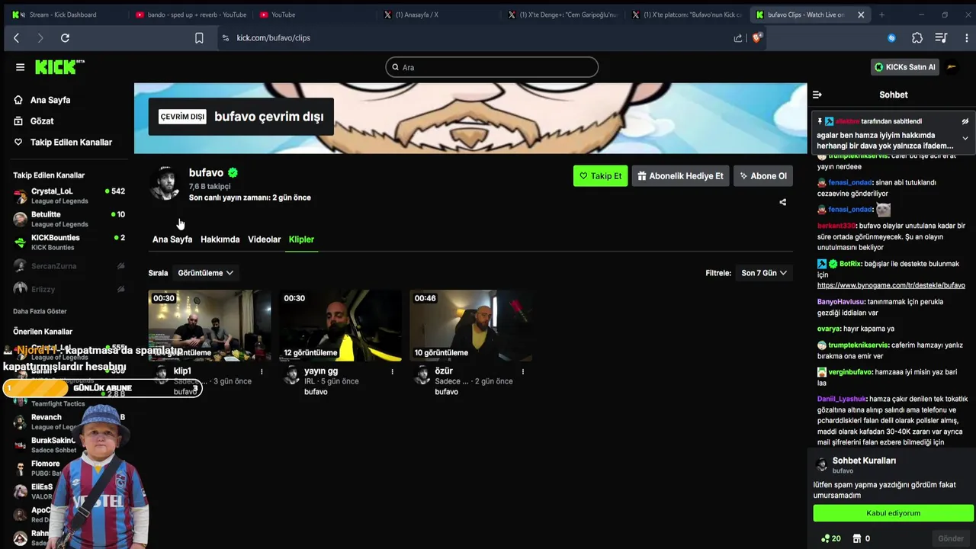
Task: Click search magnifier icon
Action: point(396,67)
